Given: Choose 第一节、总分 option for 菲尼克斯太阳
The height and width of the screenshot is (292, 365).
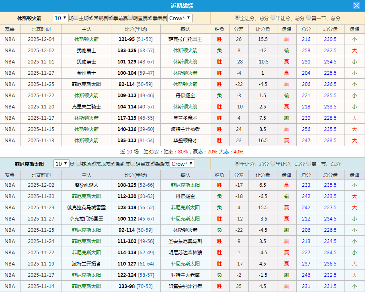Looking at the screenshot, I should tap(309, 164).
